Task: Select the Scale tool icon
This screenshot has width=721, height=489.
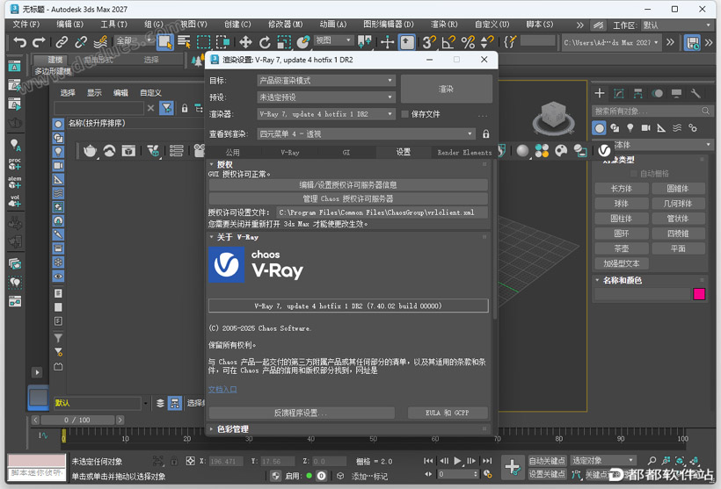Action: click(x=284, y=42)
